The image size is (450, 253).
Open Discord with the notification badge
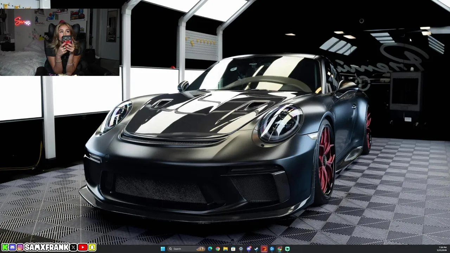[249, 249]
